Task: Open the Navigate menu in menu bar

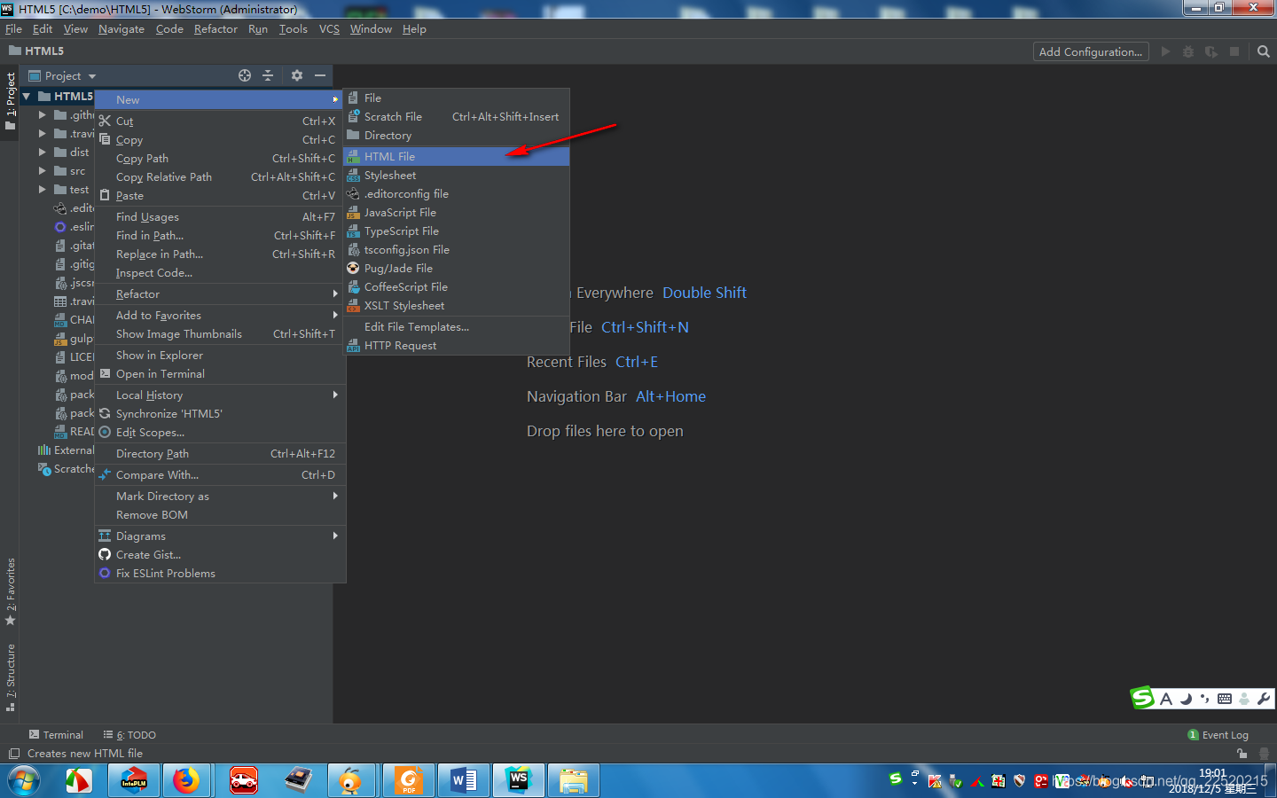Action: click(121, 29)
